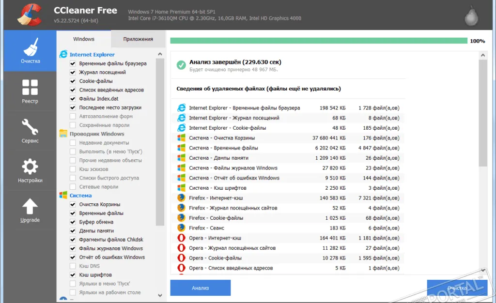Viewport: 496px width, 303px height.
Task: Click the Система category heading
Action: click(x=81, y=196)
